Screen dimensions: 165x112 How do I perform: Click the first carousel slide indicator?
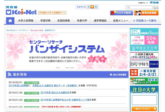[58, 68]
